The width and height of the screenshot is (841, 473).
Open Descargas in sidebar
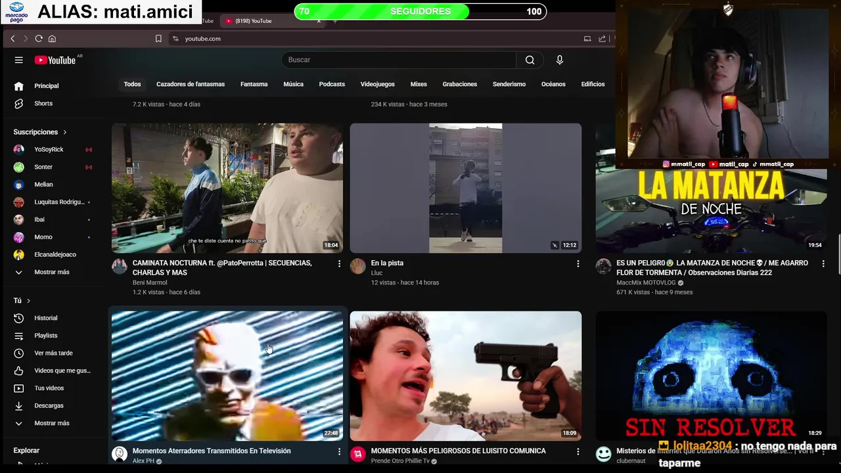coord(53,406)
